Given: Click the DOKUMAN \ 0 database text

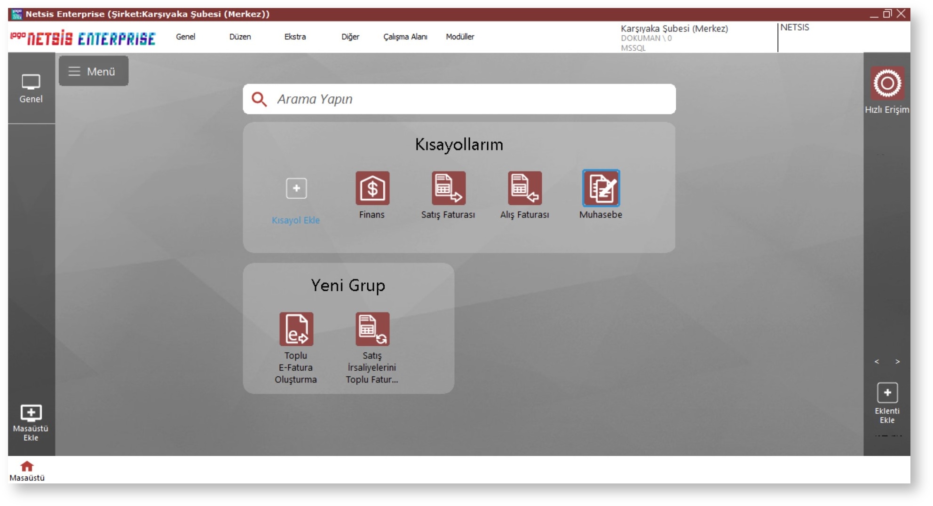Looking at the screenshot, I should pos(646,39).
